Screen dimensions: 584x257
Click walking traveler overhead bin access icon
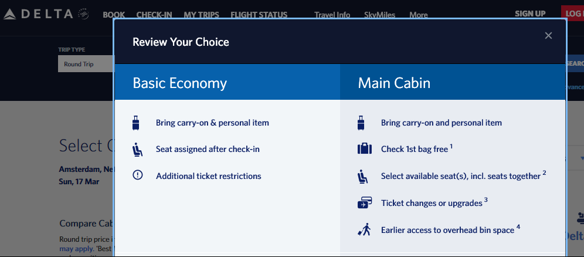[x=364, y=230]
